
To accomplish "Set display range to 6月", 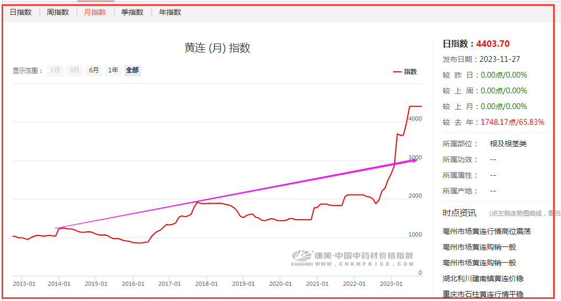I will click(x=94, y=70).
